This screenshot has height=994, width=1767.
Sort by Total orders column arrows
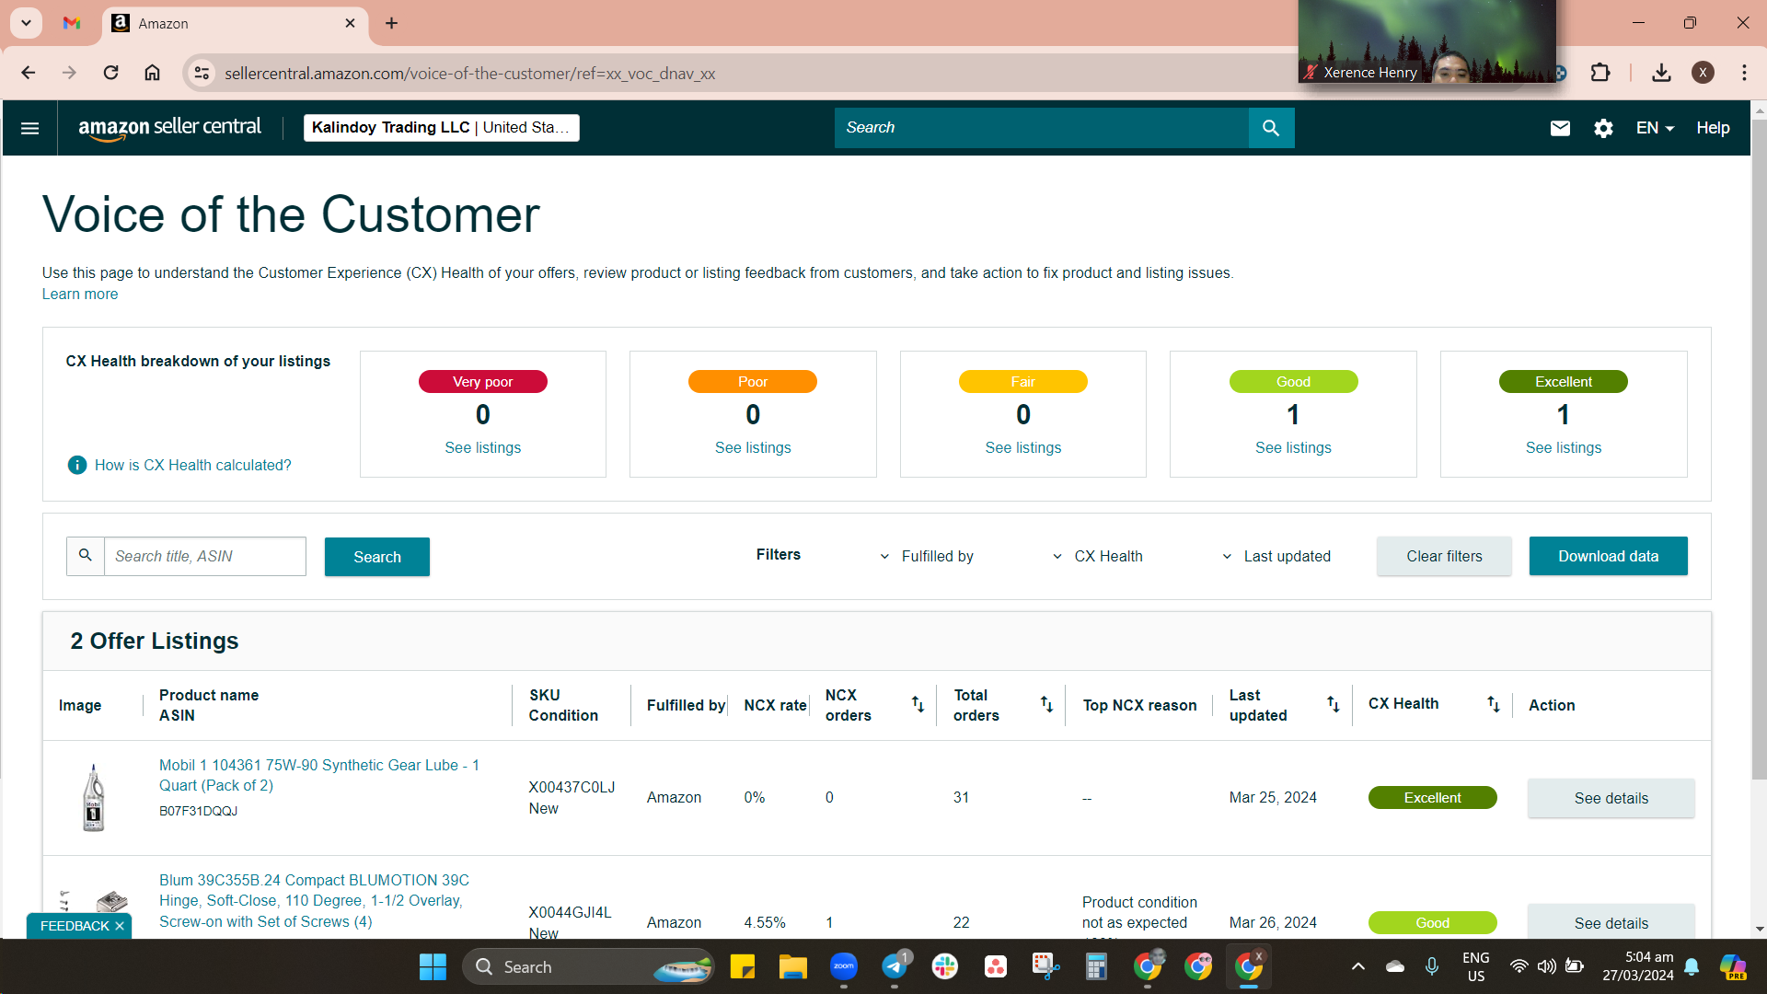pos(1046,704)
